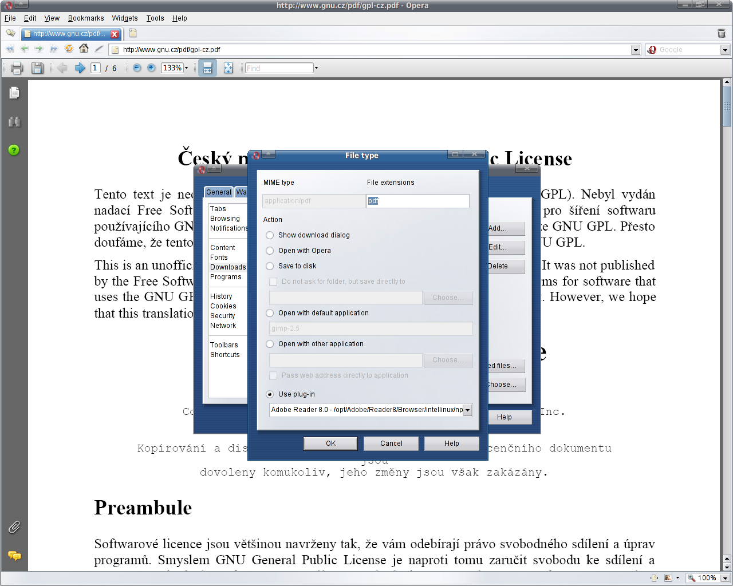This screenshot has height=586, width=733.
Task: Zoom in with the plus button
Action: point(151,68)
